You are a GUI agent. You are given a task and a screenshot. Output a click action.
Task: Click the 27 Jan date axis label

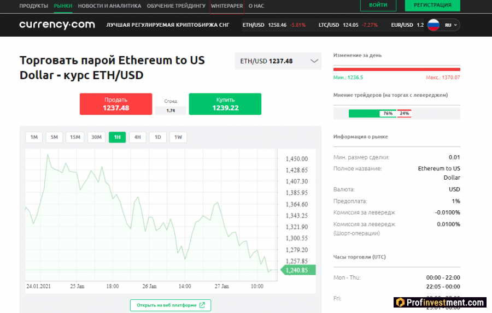(221, 286)
